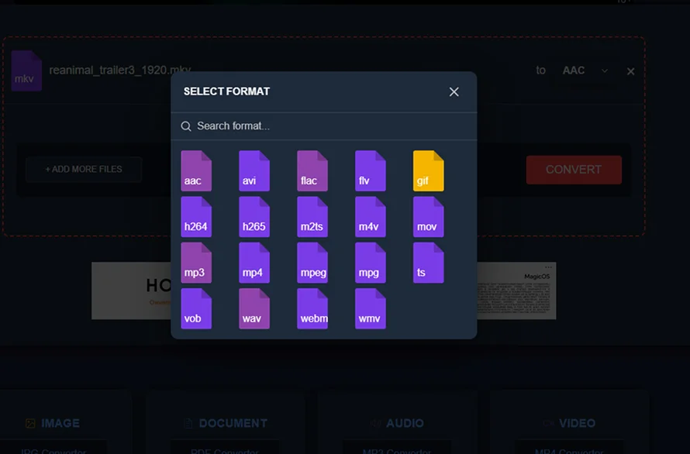
Task: Open the Video converters category
Action: (569, 423)
